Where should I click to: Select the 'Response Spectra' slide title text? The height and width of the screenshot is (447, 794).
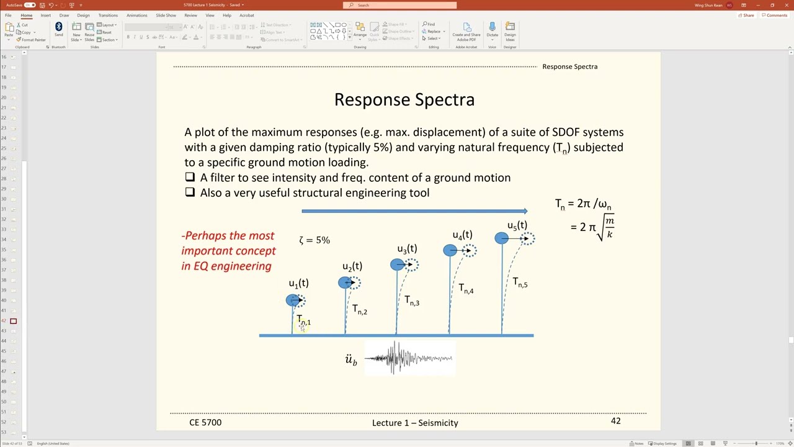point(404,99)
